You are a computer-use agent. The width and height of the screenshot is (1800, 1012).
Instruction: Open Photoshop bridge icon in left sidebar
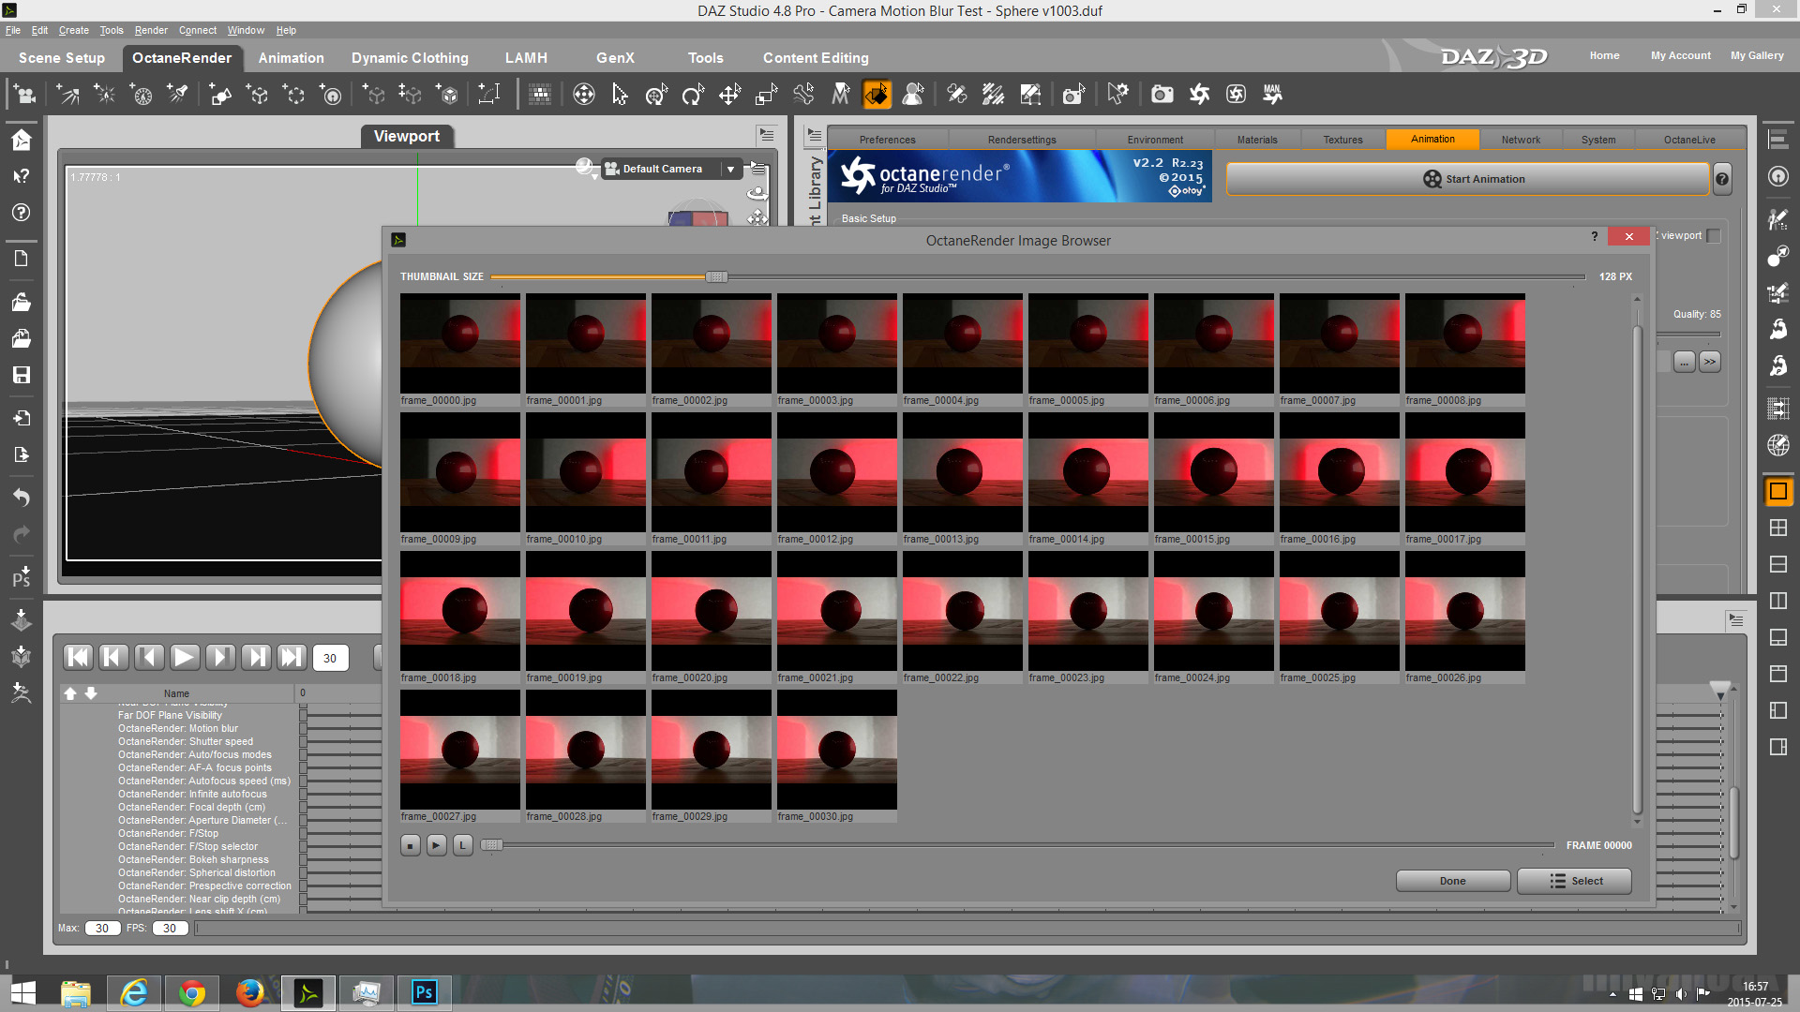pyautogui.click(x=21, y=576)
